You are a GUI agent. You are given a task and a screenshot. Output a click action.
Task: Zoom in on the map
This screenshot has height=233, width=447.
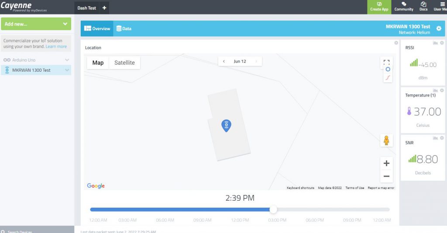tap(387, 163)
